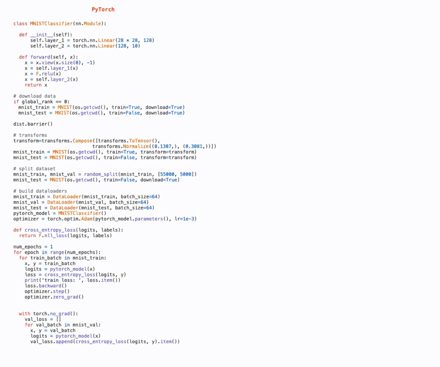Click the "loss.backward()" line
The image size is (440, 367).
tap(45, 286)
